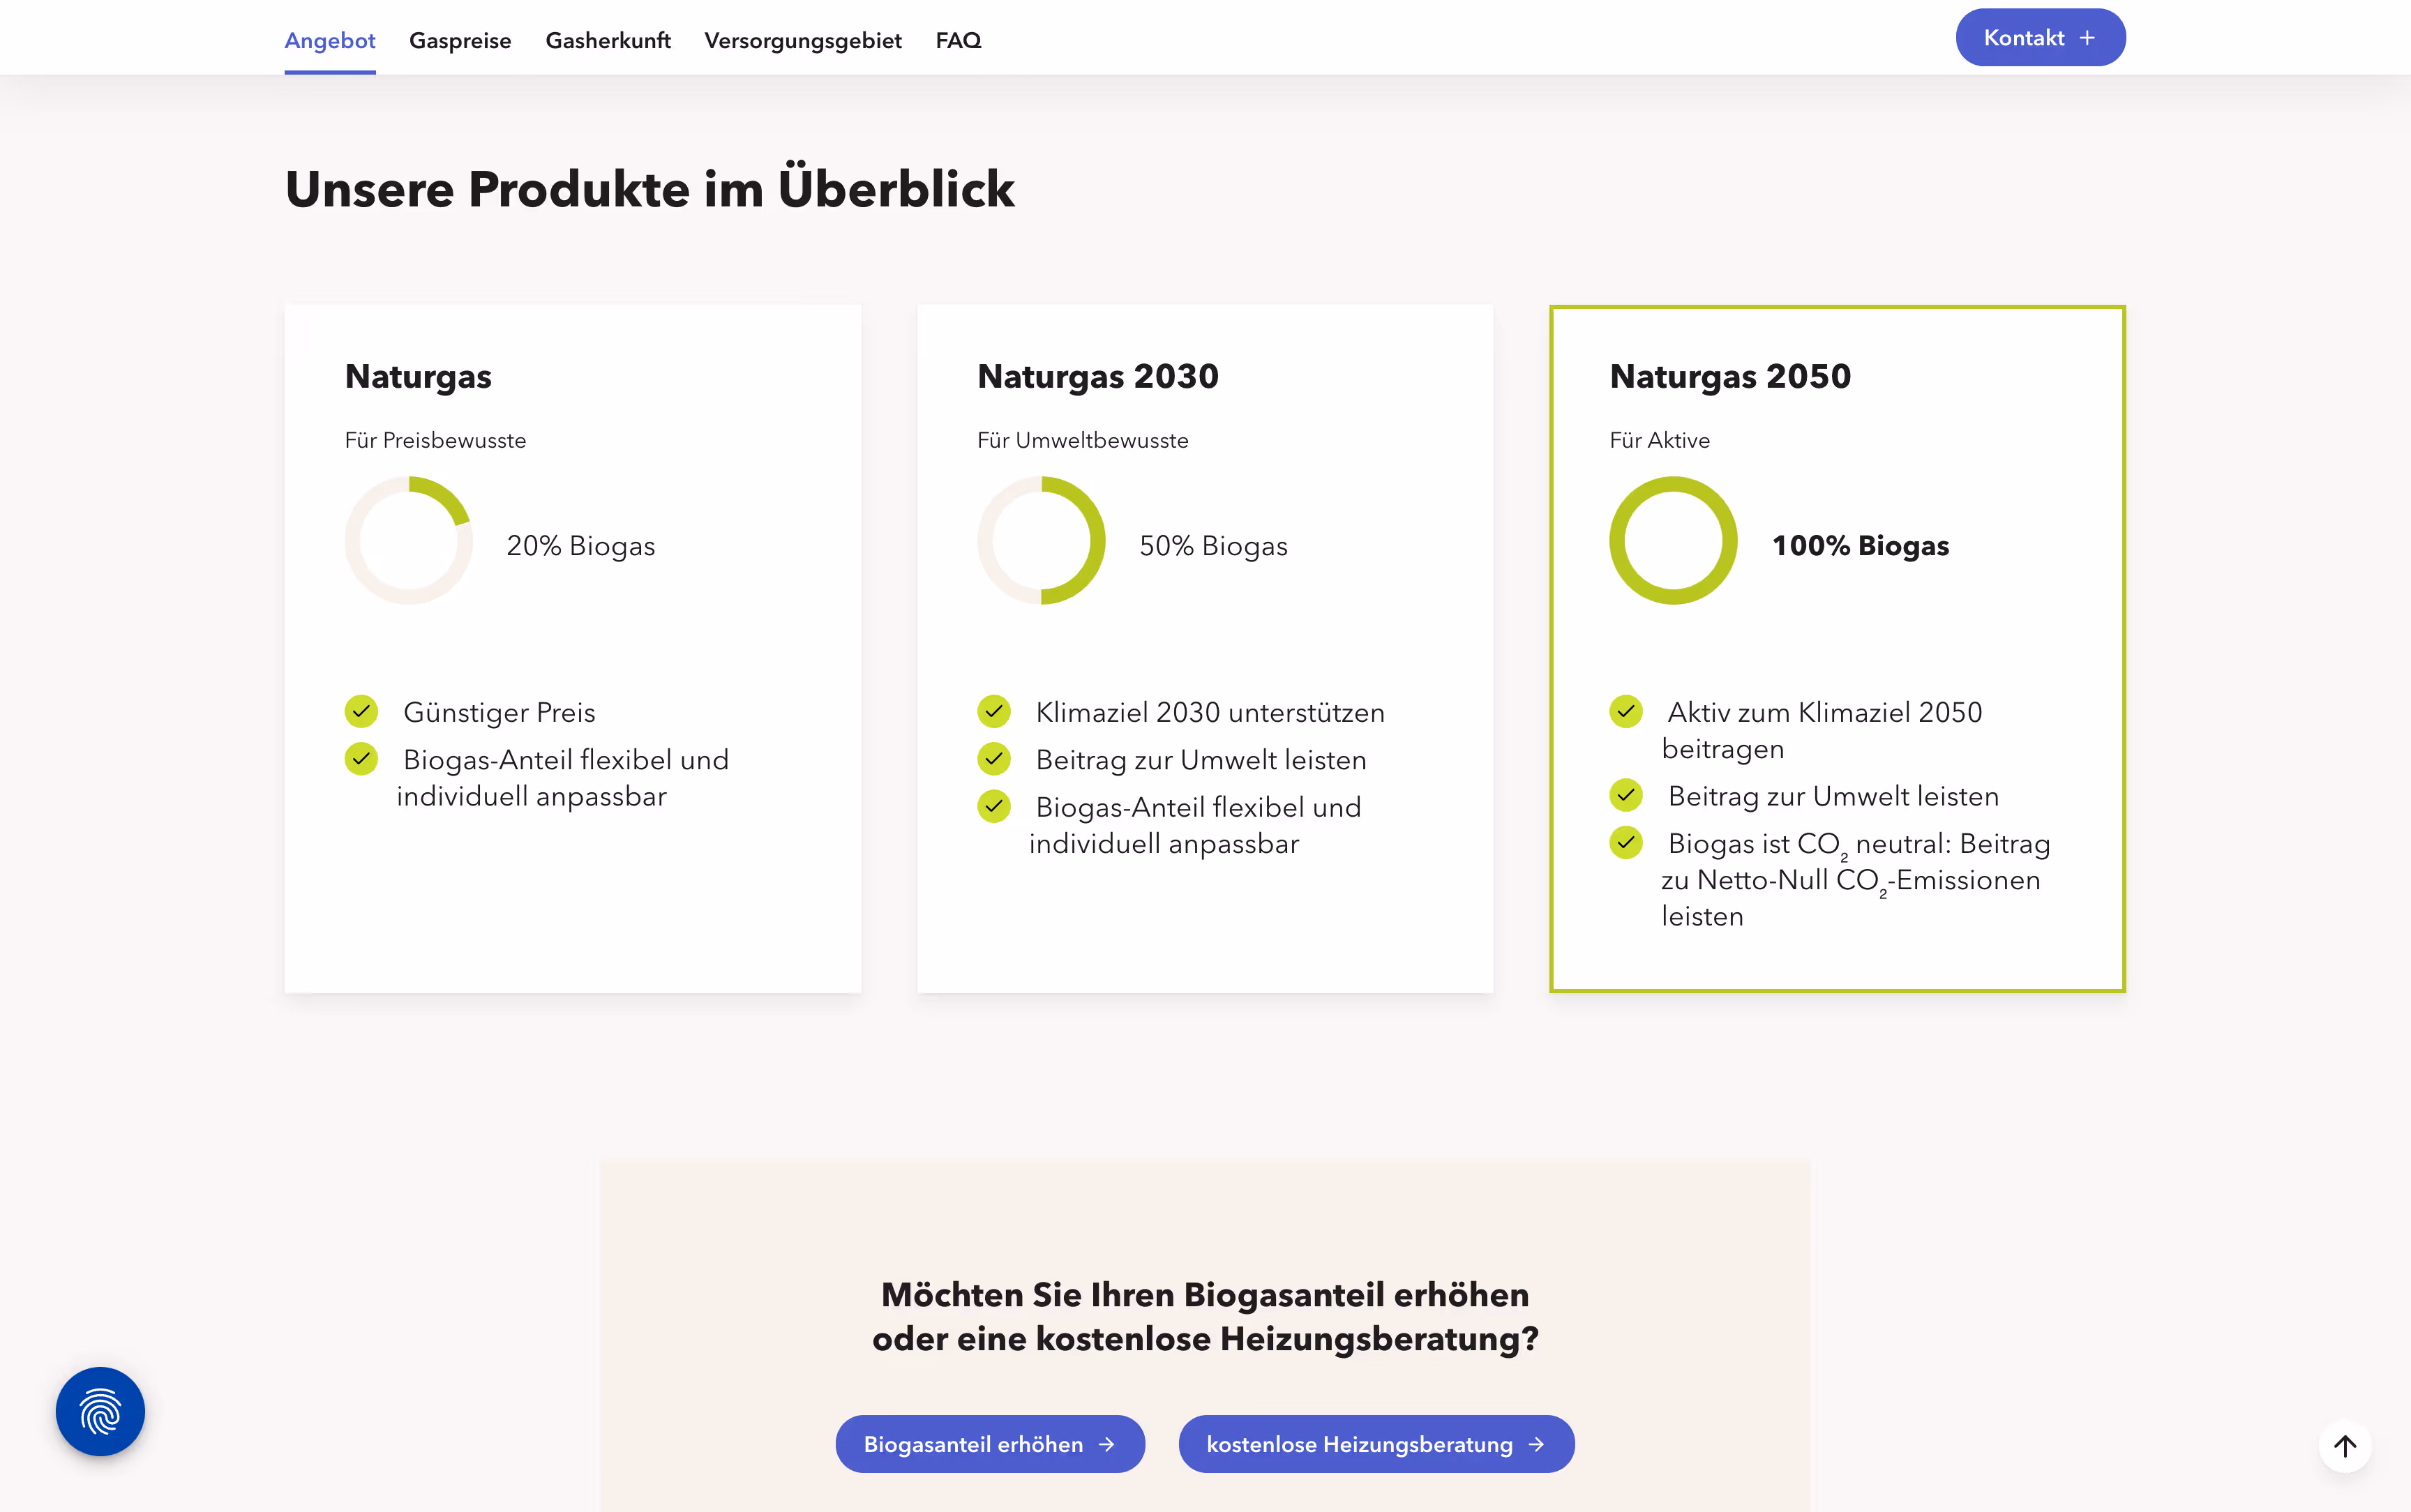2411x1512 pixels.
Task: Click the Biogasanteil erhöhen button
Action: tap(989, 1444)
